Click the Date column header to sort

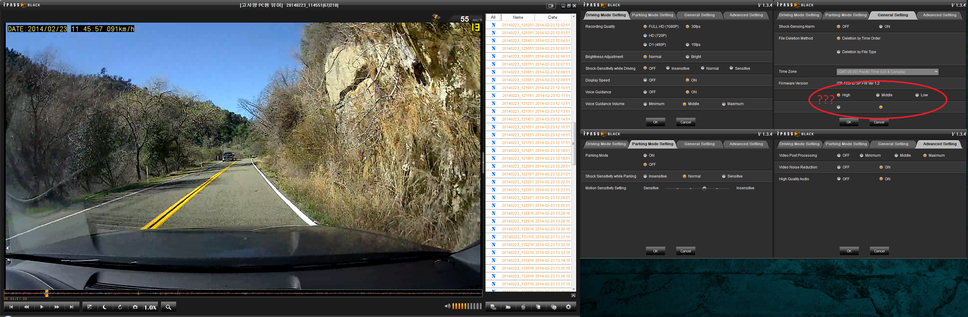[x=552, y=17]
